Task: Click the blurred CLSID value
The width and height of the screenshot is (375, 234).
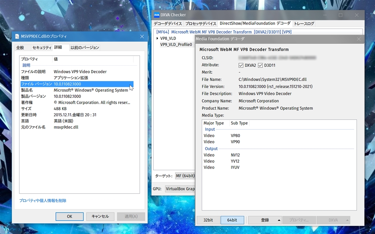Action: coord(278,58)
